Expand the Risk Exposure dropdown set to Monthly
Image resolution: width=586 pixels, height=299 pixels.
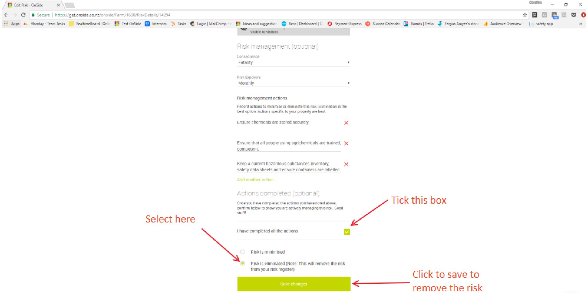pyautogui.click(x=293, y=83)
